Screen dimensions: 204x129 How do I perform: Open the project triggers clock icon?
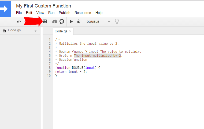(62, 21)
